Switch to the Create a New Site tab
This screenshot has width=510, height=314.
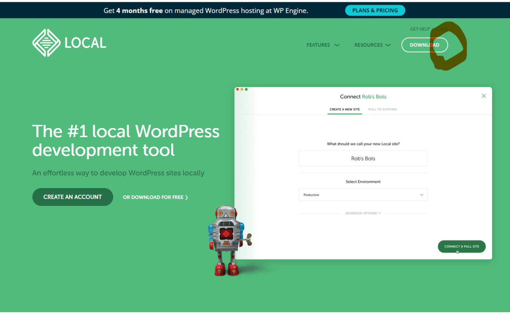click(345, 109)
